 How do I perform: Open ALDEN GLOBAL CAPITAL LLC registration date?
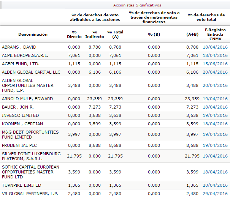tap(215, 72)
